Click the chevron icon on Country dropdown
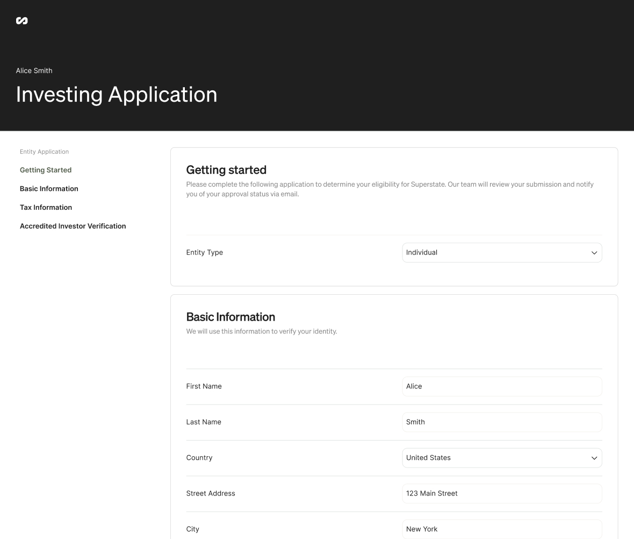This screenshot has height=539, width=634. tap(594, 458)
